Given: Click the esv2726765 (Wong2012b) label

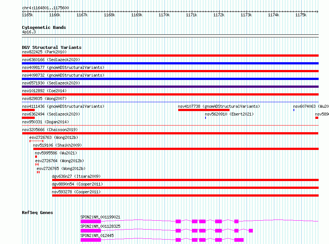Looking at the screenshot, I should click(x=61, y=168).
